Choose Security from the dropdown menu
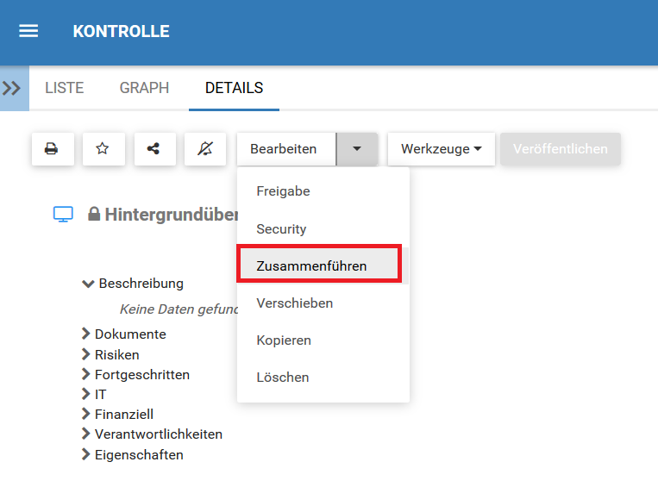The width and height of the screenshot is (658, 487). (323, 229)
